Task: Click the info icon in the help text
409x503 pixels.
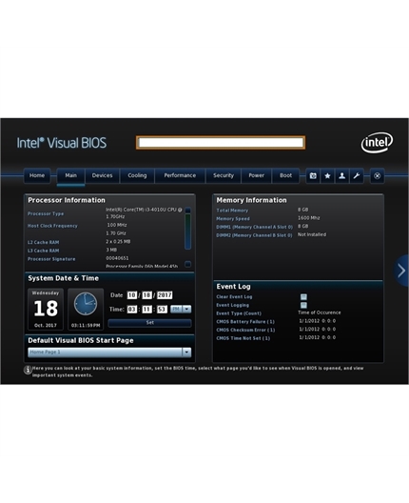Action: (28, 370)
